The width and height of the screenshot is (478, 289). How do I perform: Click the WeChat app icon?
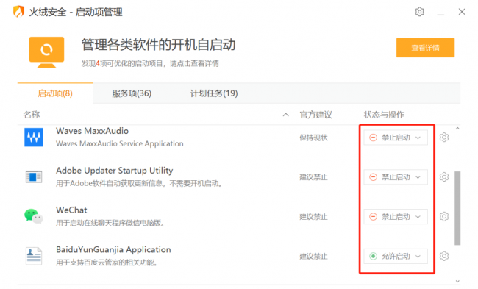coord(34,216)
